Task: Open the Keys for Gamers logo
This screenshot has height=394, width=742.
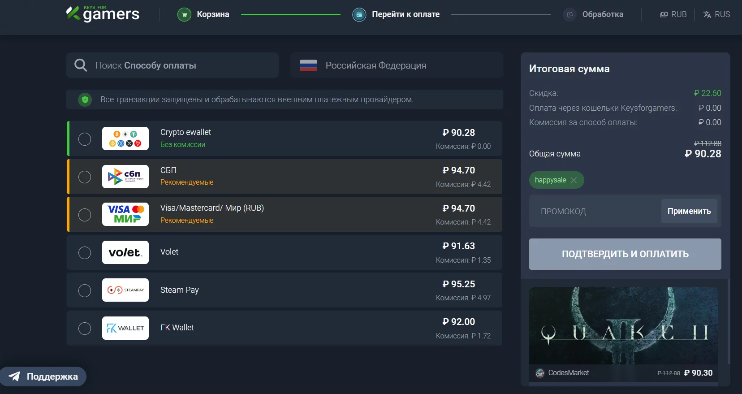Action: tap(103, 14)
